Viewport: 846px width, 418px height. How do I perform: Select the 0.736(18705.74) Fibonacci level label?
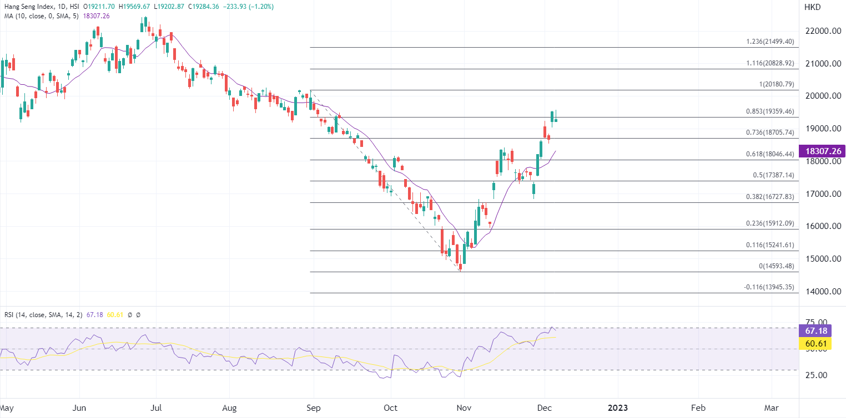pos(771,132)
